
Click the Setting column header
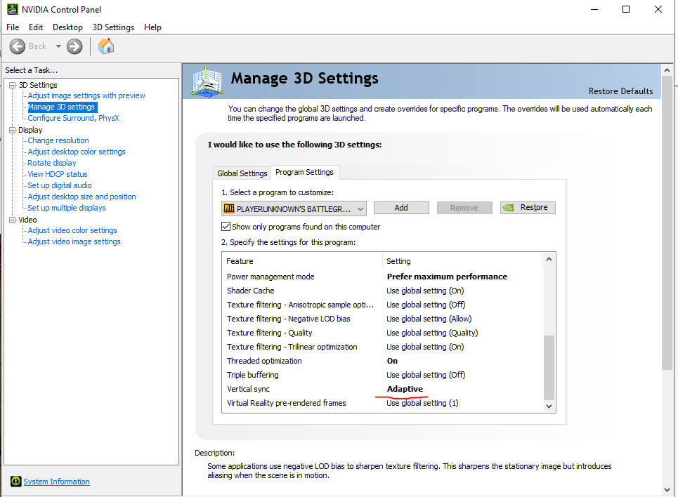[463, 261]
